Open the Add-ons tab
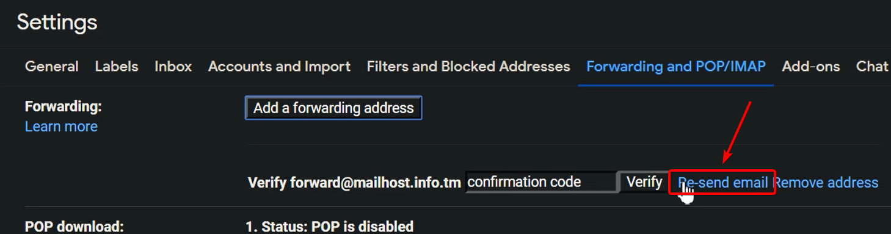This screenshot has height=234, width=891. (x=811, y=67)
